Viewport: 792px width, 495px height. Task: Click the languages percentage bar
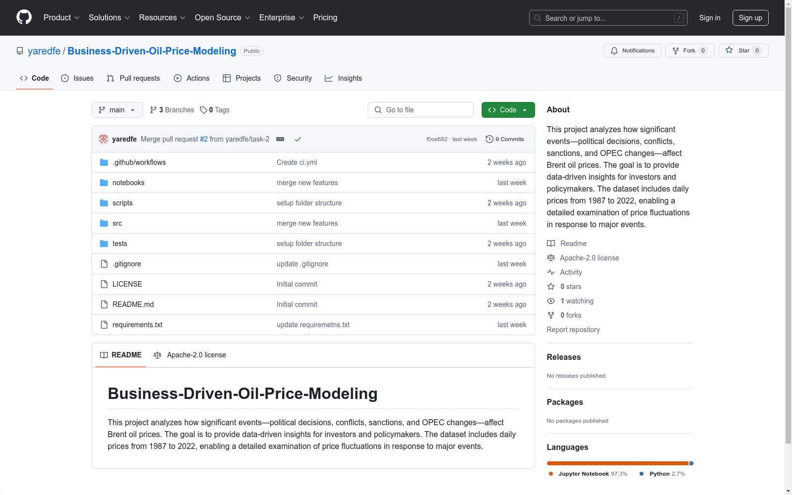(x=620, y=463)
